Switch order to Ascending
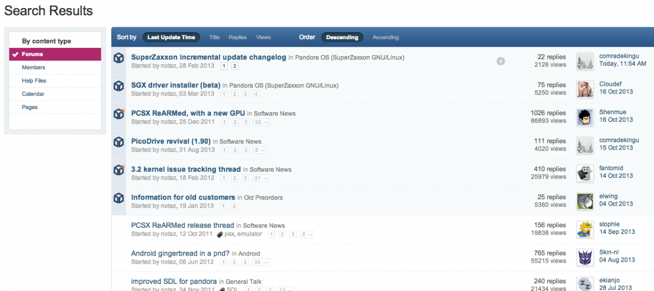 click(x=385, y=38)
